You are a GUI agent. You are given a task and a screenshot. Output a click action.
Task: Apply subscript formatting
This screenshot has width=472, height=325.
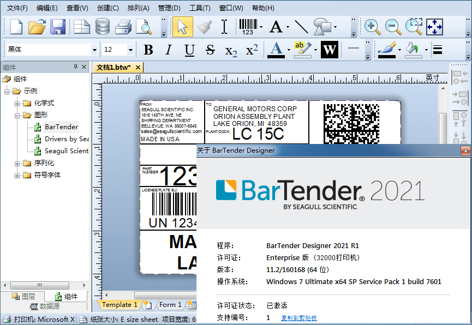pos(231,50)
